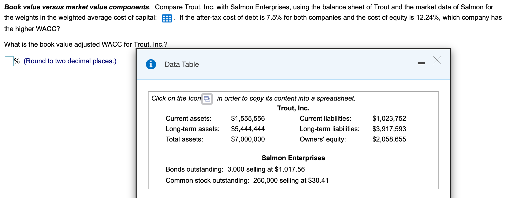Image resolution: width=508 pixels, height=198 pixels.
Task: Dismiss the Data Table with the X
Action: click(437, 61)
